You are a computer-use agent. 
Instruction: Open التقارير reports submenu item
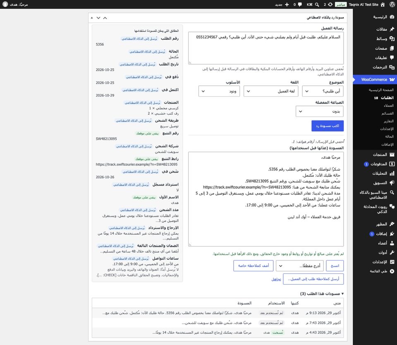coord(388,121)
